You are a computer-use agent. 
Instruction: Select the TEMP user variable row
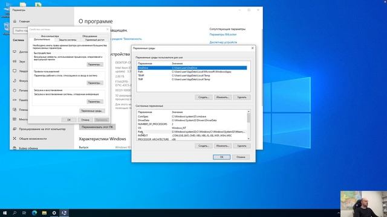(192, 75)
